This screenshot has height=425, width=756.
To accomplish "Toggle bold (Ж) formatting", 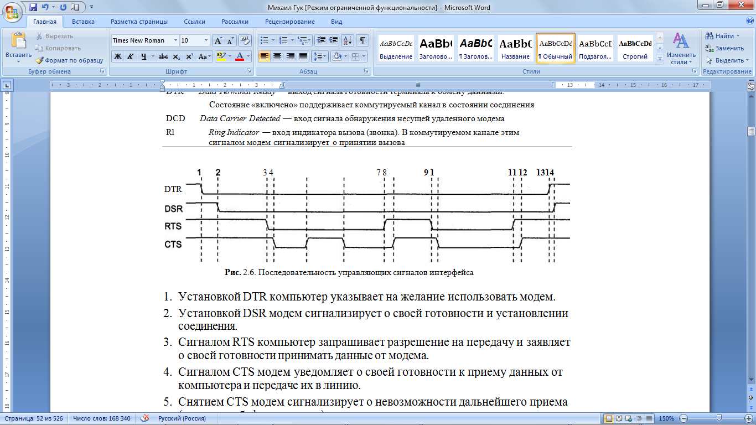I will (x=117, y=56).
